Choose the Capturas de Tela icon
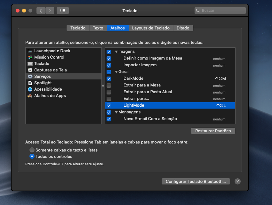 pos(30,70)
